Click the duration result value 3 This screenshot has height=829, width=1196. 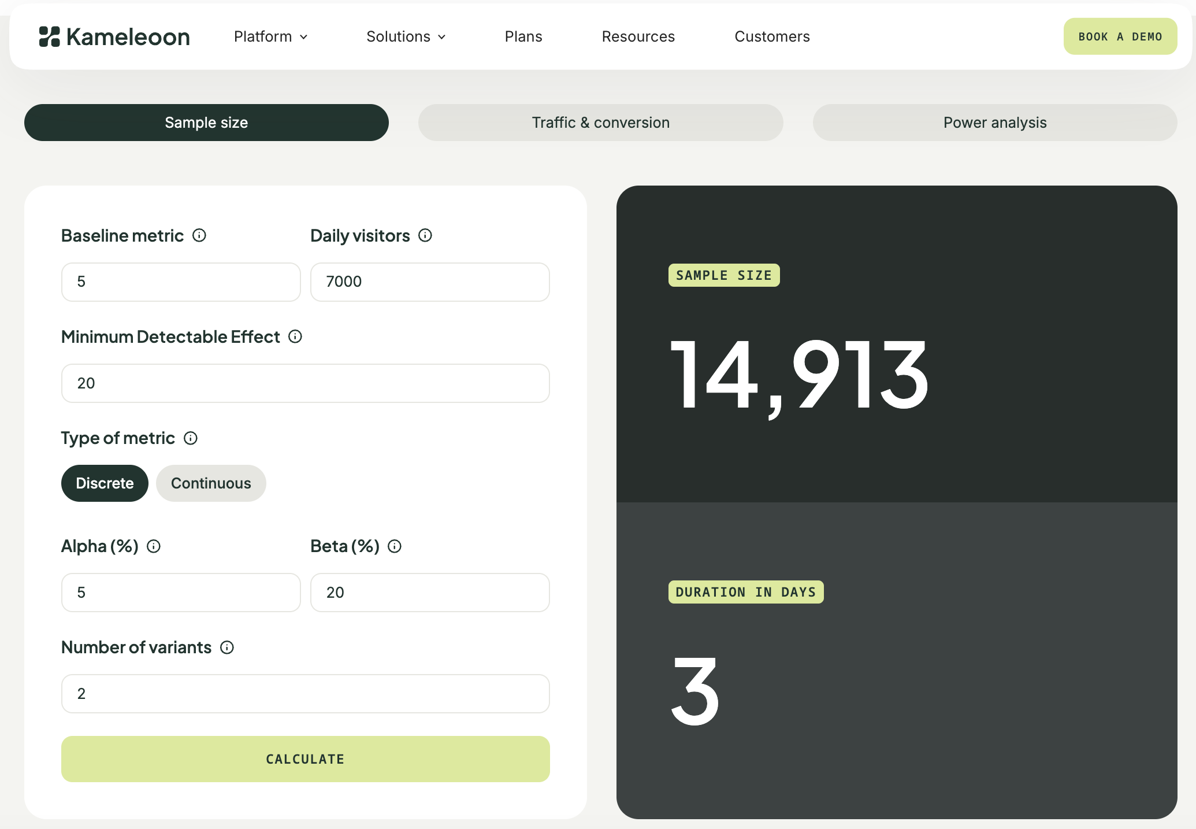click(x=695, y=691)
